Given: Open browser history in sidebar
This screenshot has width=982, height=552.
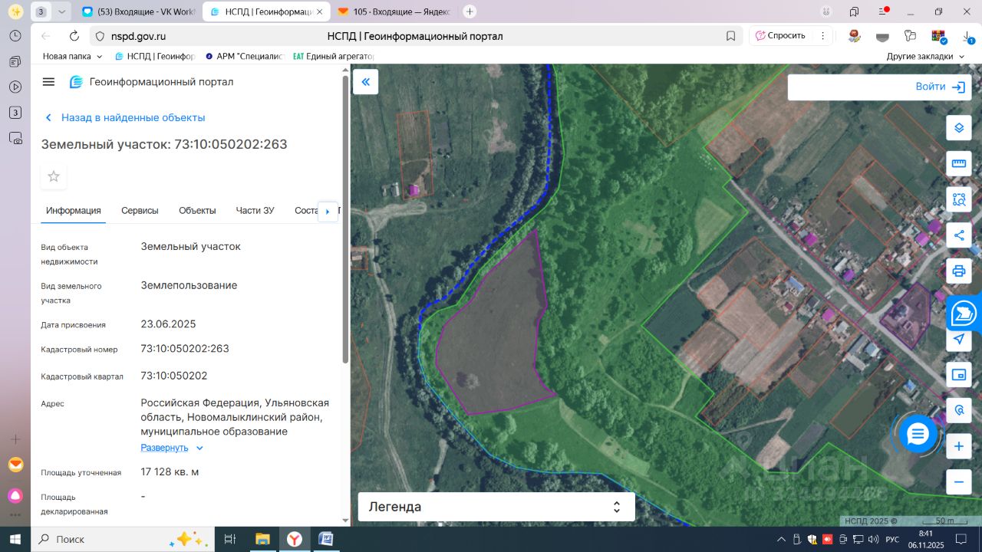Looking at the screenshot, I should point(15,36).
